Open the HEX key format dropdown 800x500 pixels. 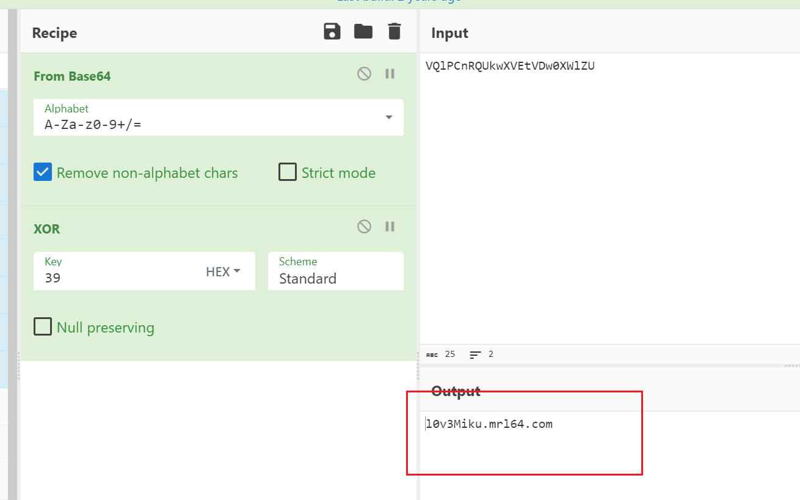223,271
